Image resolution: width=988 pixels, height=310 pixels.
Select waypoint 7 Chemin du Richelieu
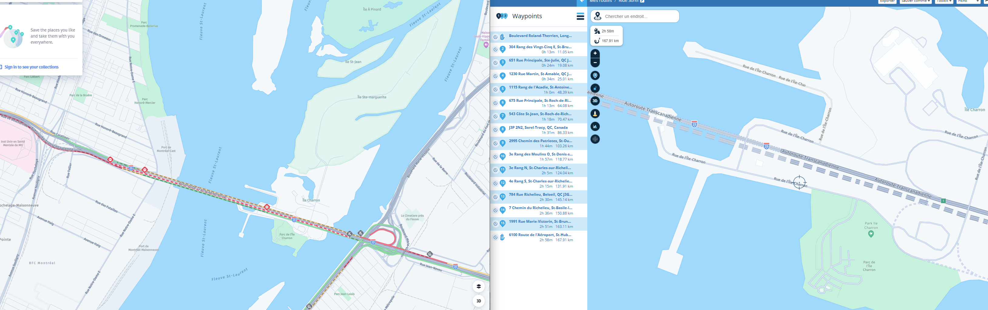(x=538, y=210)
